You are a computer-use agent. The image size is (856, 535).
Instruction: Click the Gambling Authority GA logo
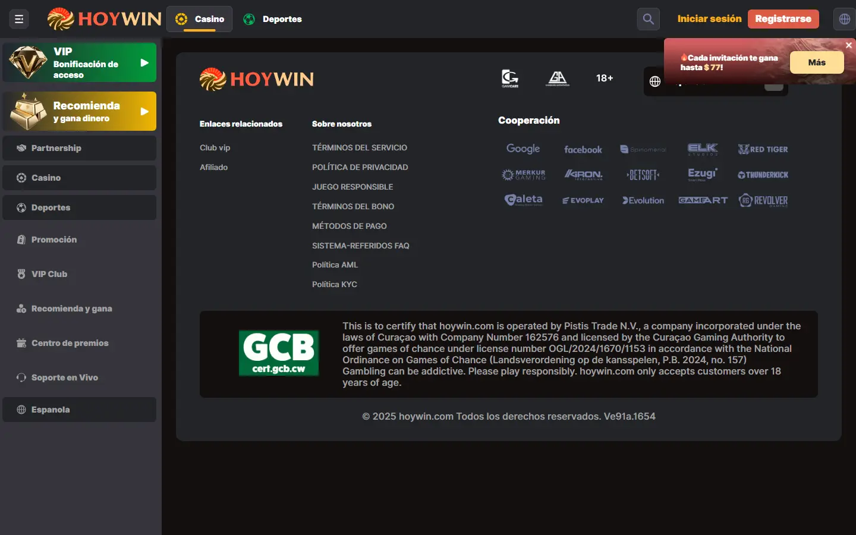pos(558,78)
